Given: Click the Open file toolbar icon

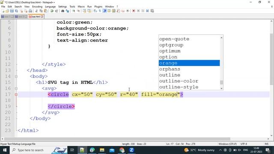Looking at the screenshot, I should [x=7, y=11].
